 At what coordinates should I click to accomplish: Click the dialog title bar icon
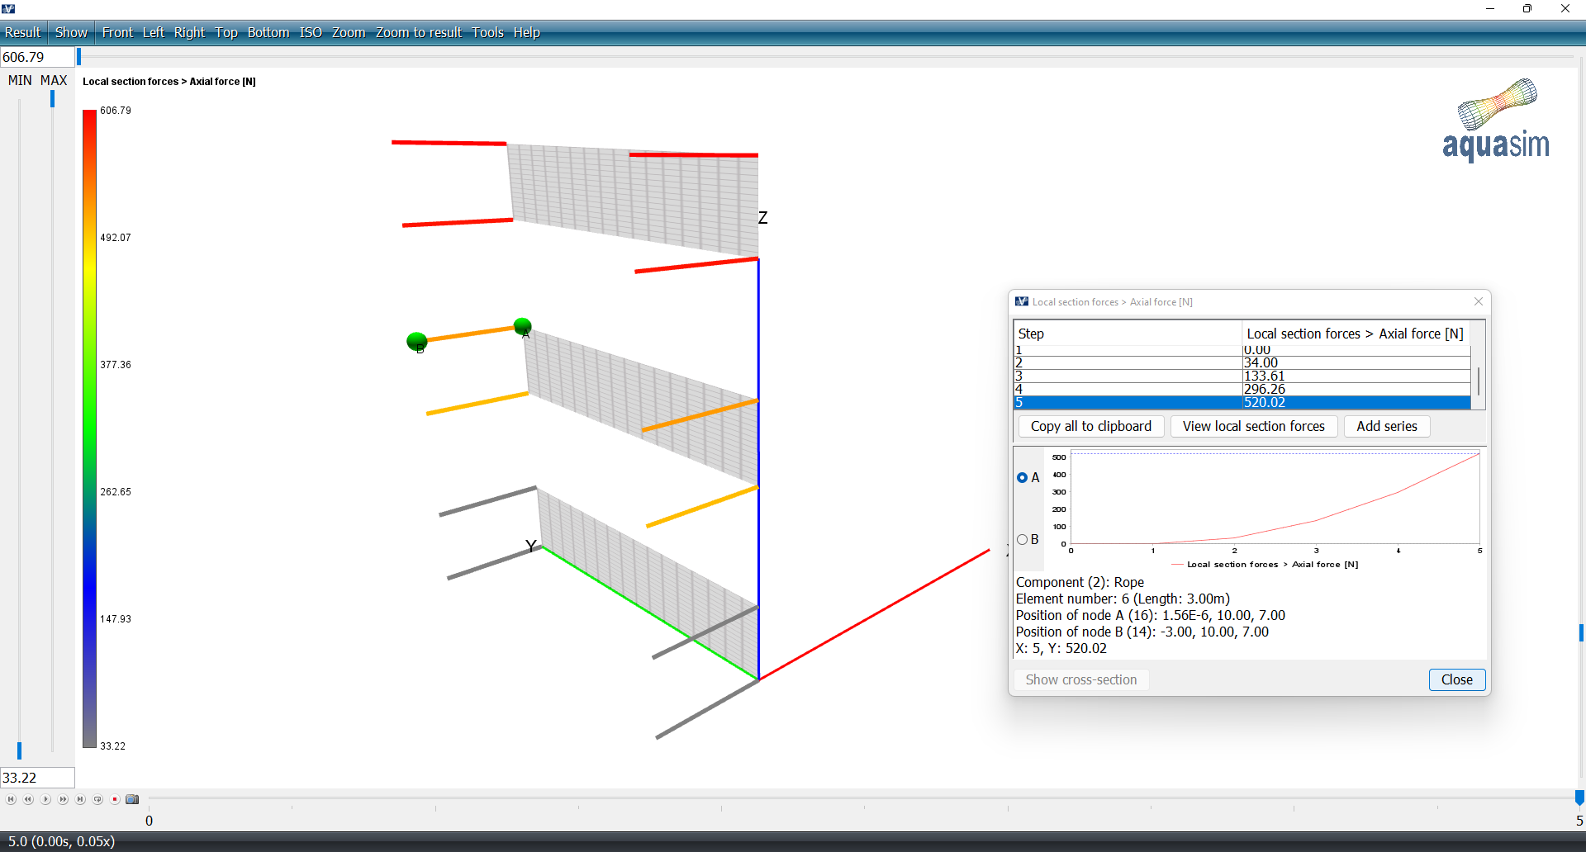point(1022,301)
